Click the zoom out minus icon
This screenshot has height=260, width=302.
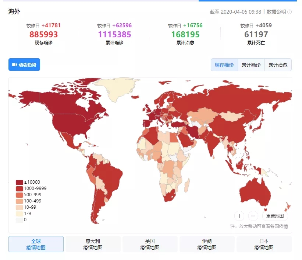tap(253, 216)
